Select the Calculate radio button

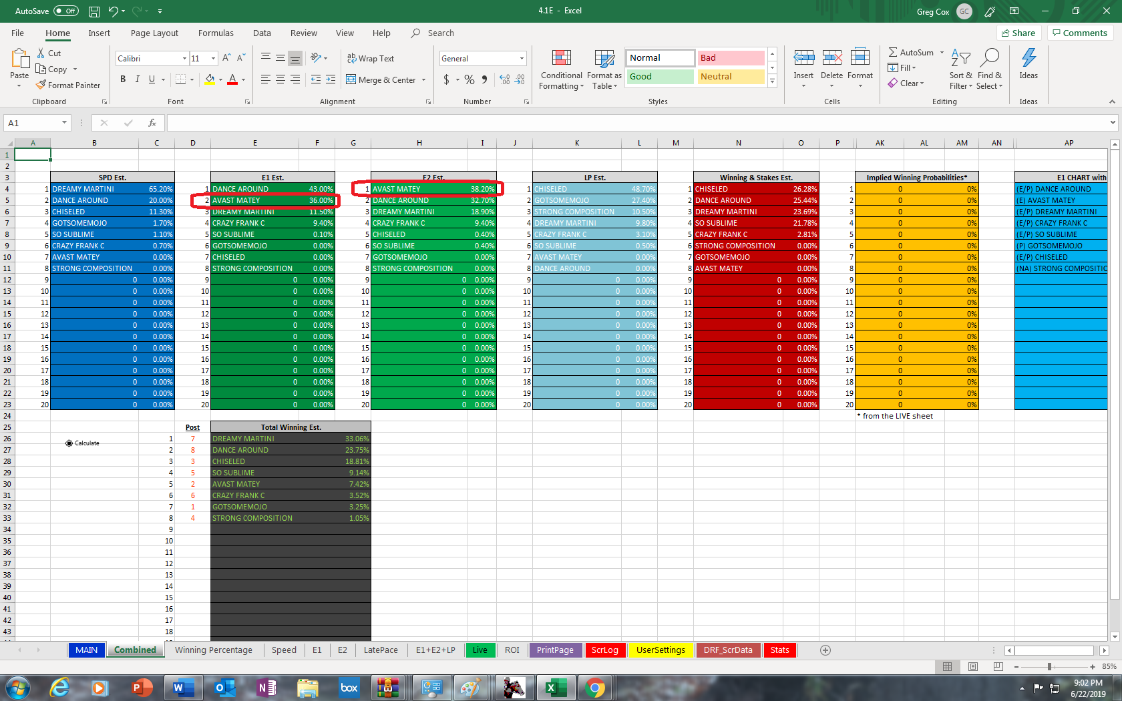[69, 443]
